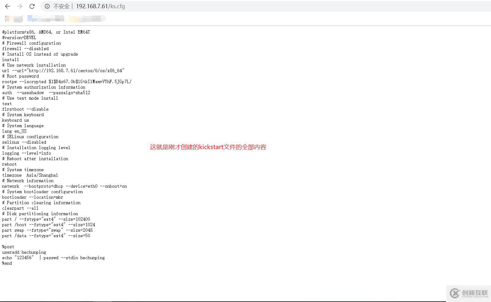Click the 'bootloader --location=mbr' line
This screenshot has width=491, height=302.
[33, 197]
